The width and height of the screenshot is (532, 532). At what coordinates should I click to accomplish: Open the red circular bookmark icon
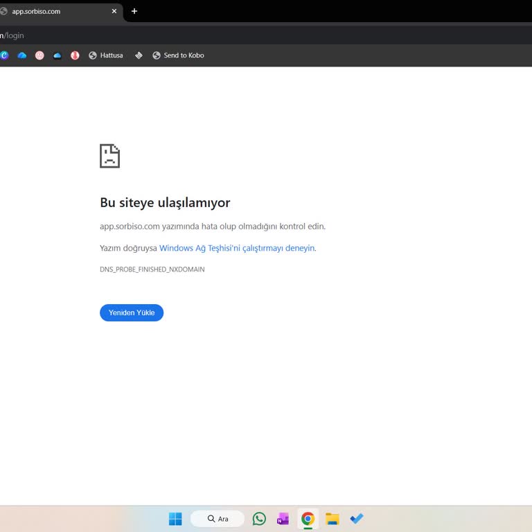[x=75, y=55]
